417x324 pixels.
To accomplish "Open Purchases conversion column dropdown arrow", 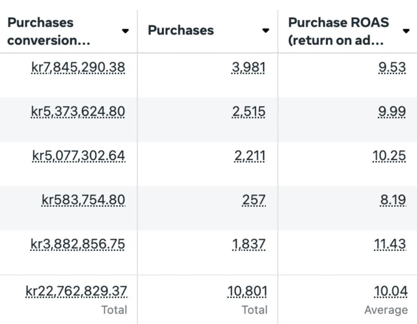I will click(125, 31).
